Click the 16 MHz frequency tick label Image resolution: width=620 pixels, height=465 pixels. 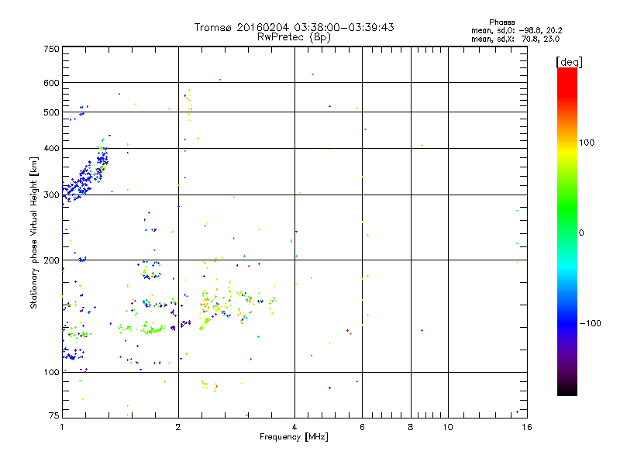click(x=527, y=427)
